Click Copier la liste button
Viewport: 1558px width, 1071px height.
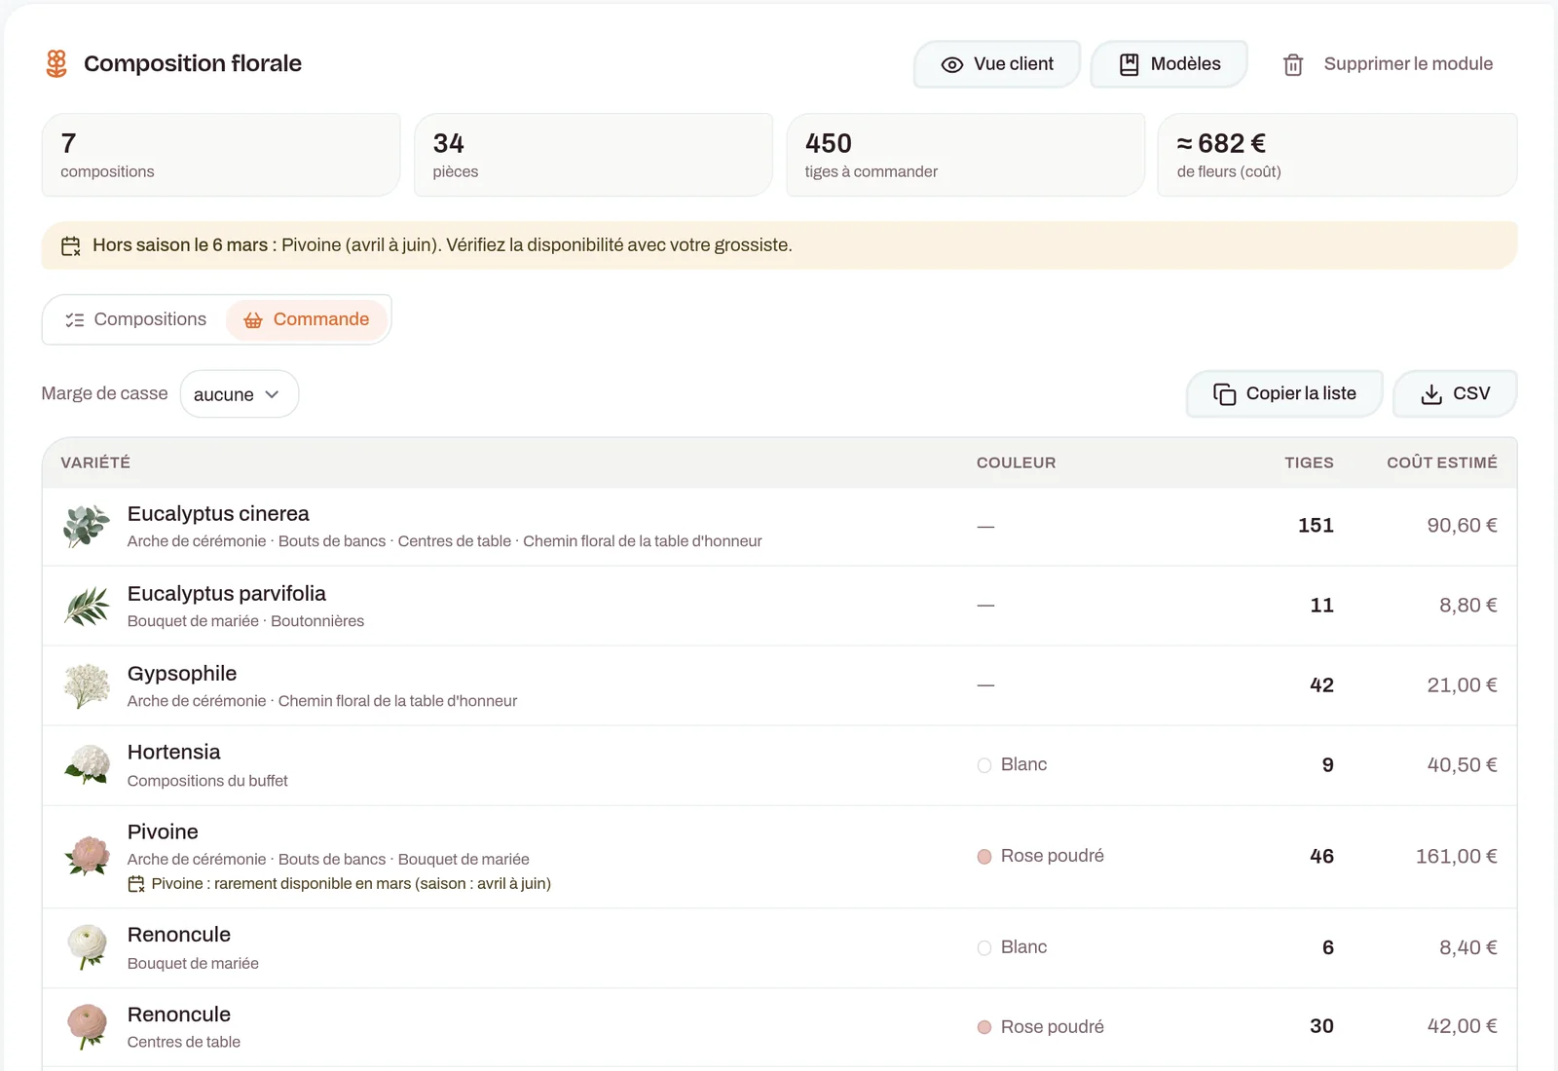pyautogui.click(x=1284, y=394)
